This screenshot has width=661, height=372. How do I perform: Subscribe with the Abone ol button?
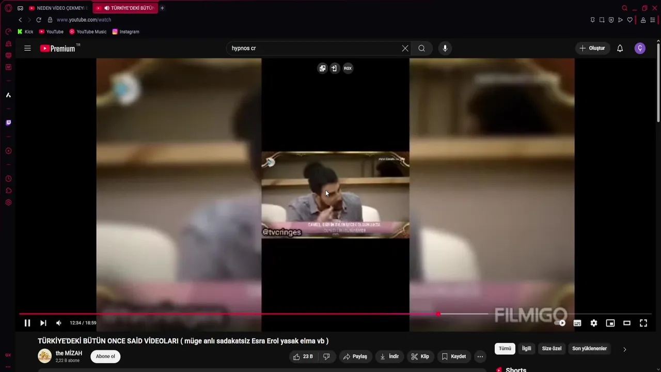click(x=105, y=357)
